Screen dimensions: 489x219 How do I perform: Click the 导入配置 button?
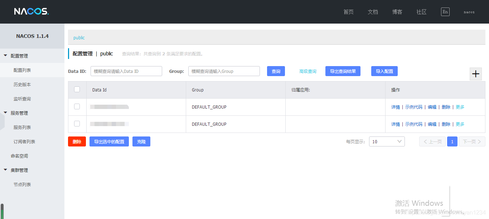pyautogui.click(x=384, y=71)
